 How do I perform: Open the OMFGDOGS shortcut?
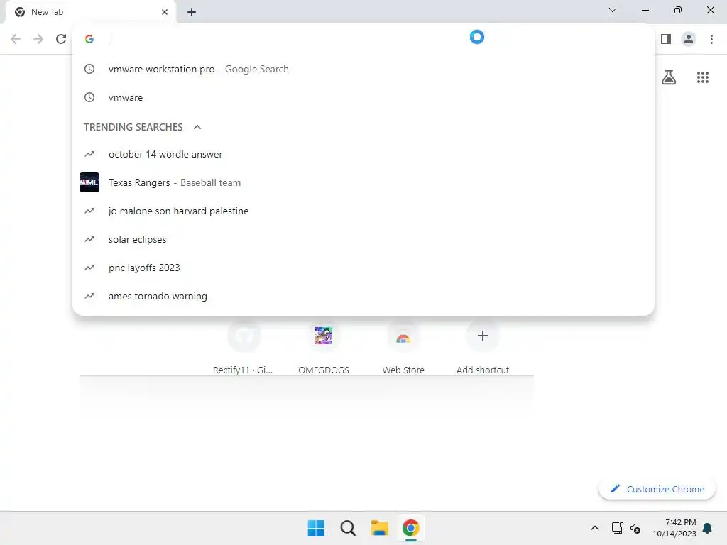pyautogui.click(x=324, y=348)
